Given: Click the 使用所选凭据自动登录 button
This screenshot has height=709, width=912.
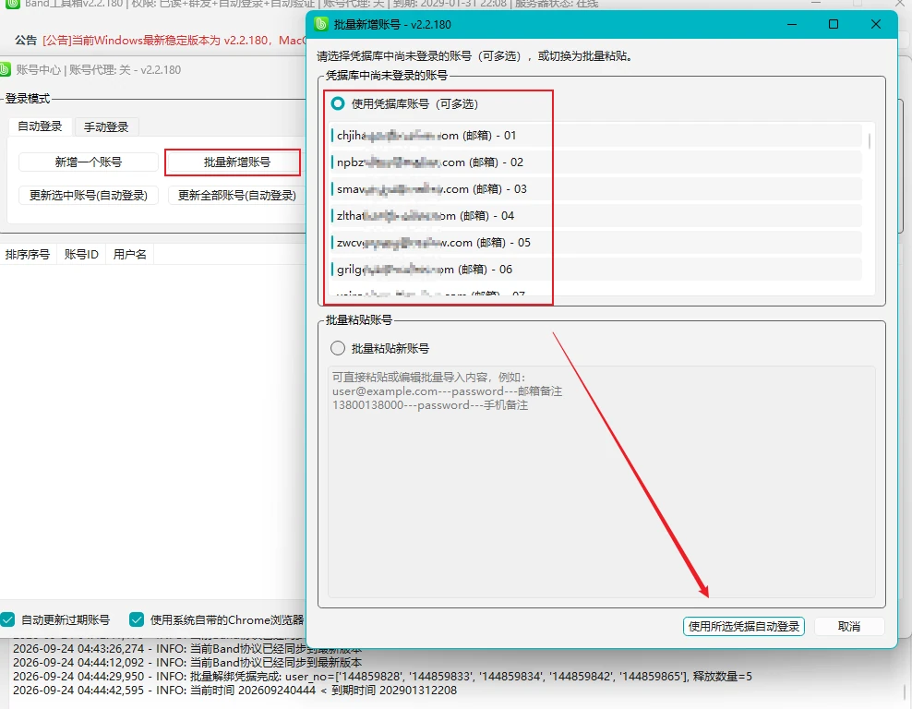Looking at the screenshot, I should coord(743,627).
